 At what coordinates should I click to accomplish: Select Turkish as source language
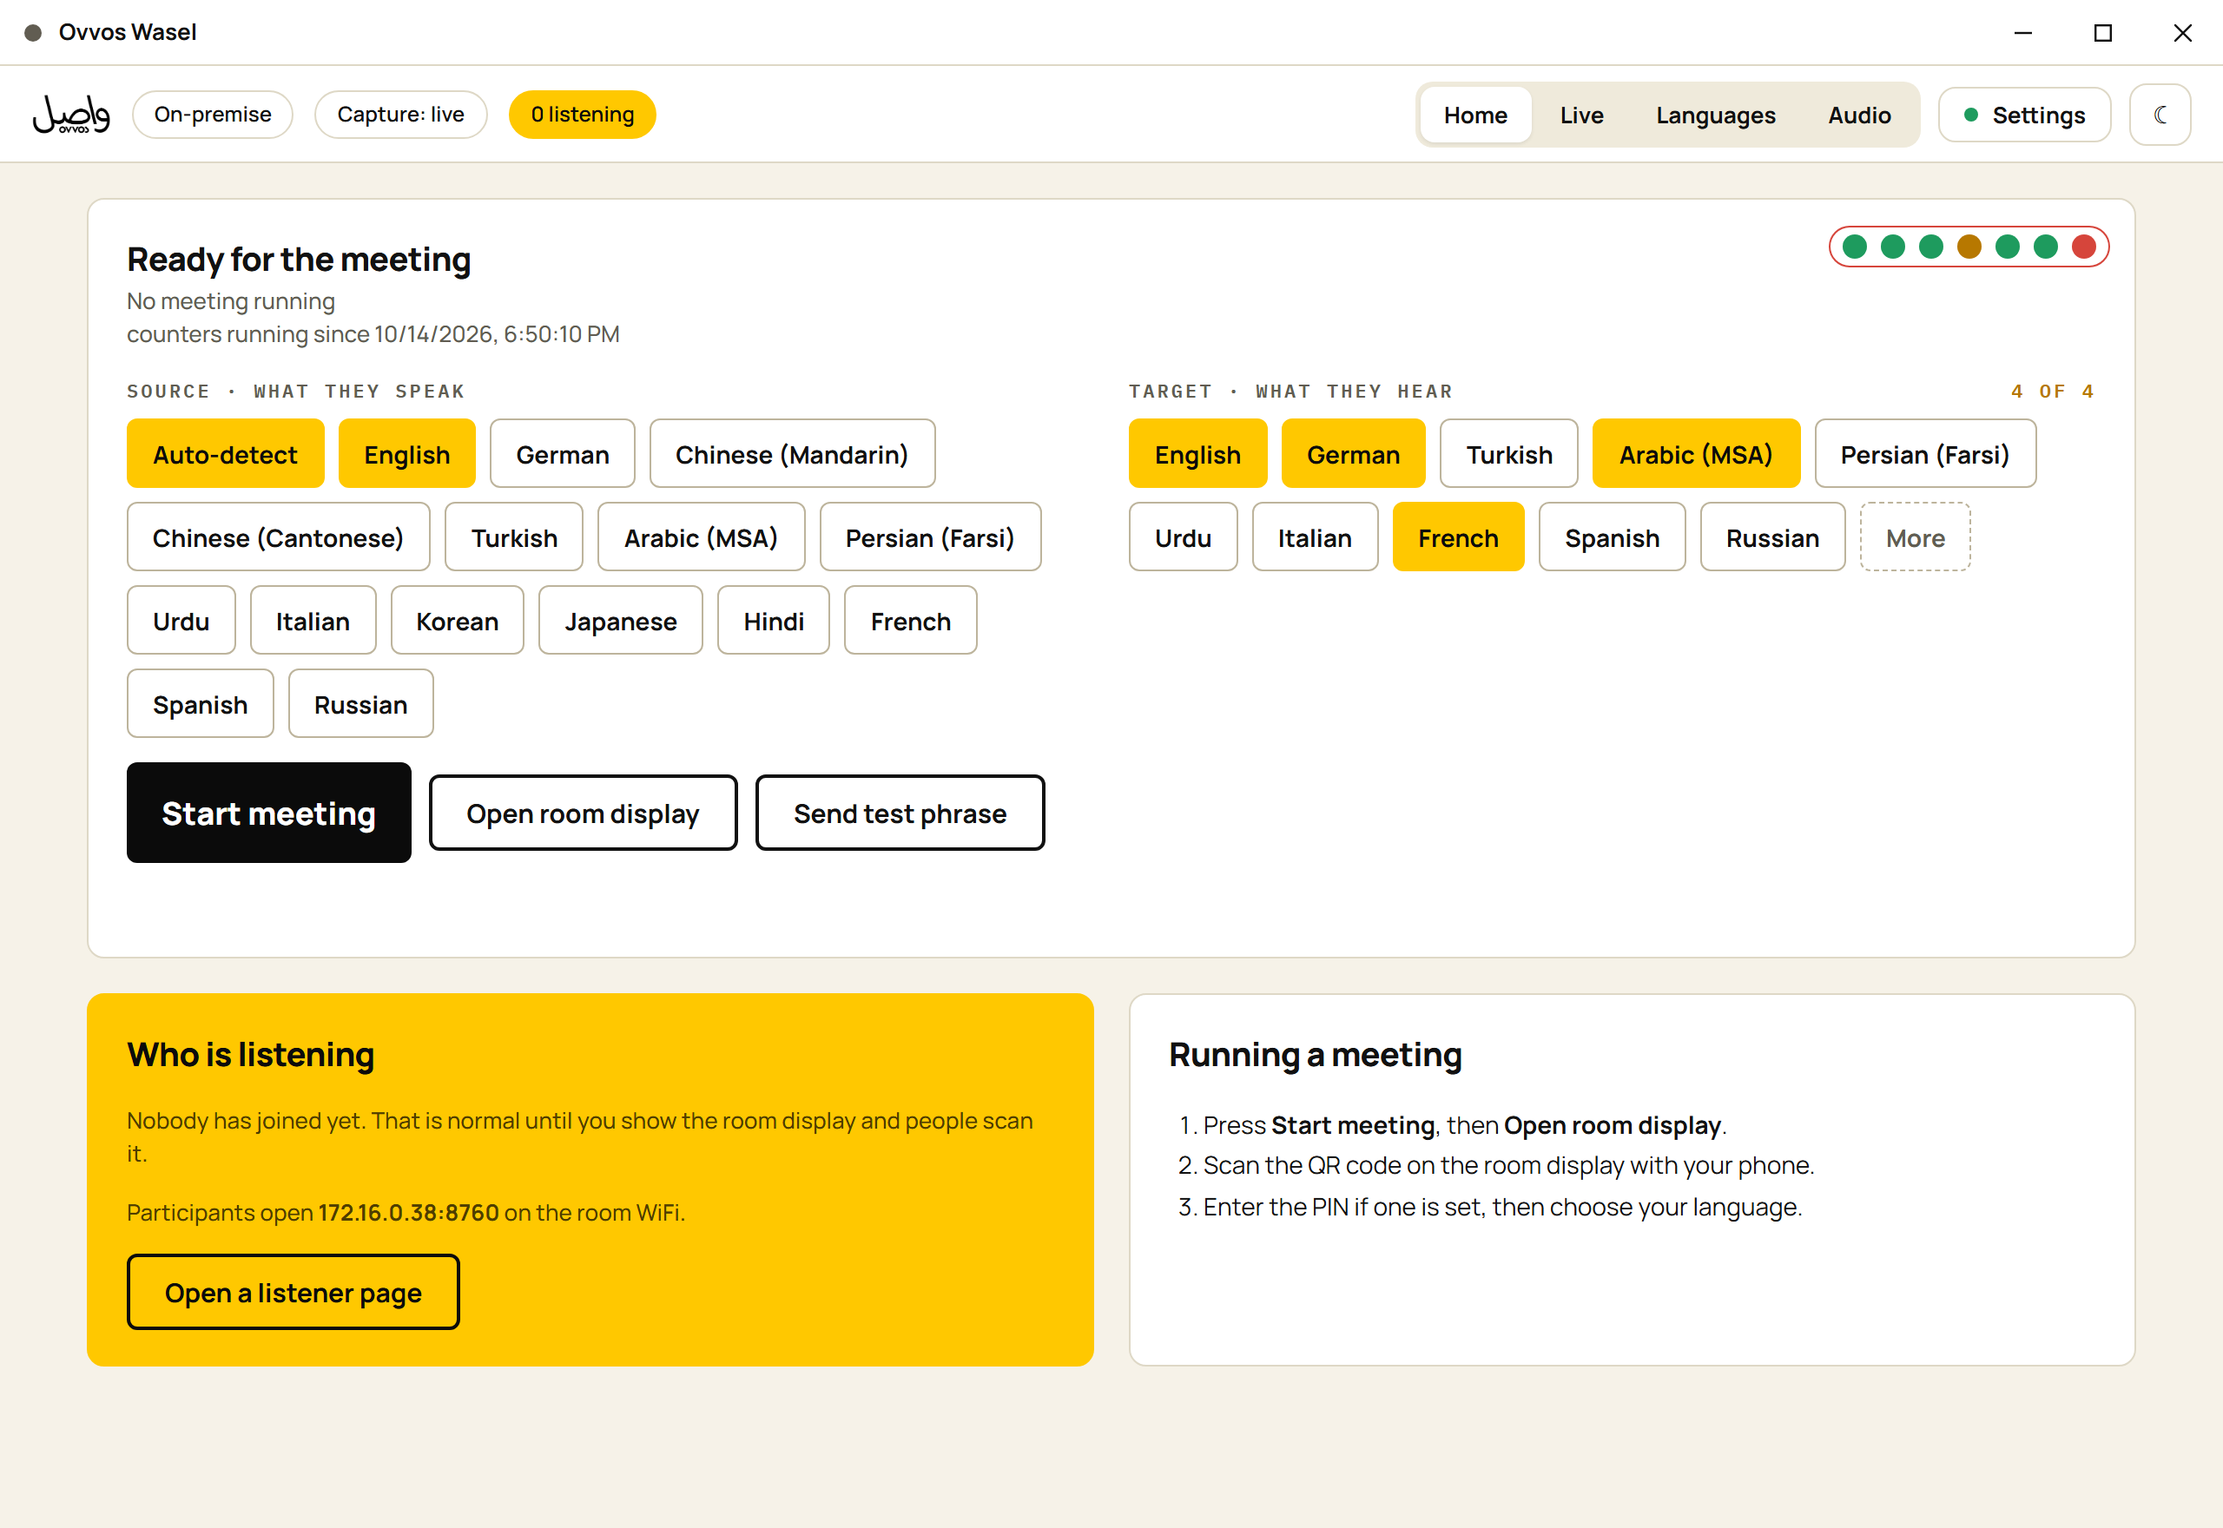tap(514, 537)
